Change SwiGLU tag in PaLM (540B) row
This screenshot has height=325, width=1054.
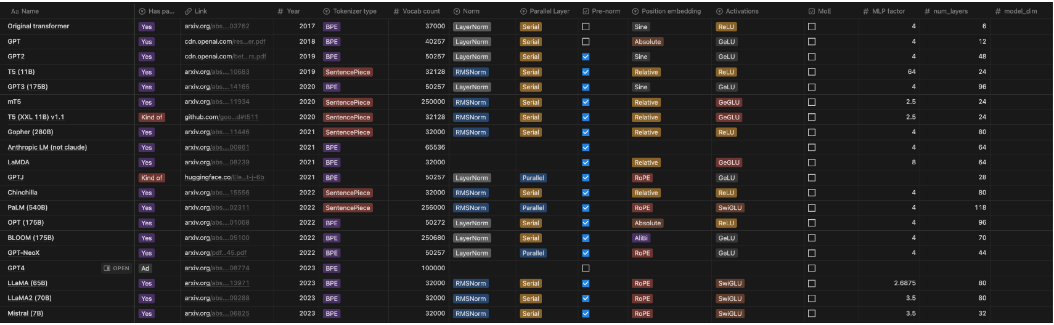pyautogui.click(x=730, y=208)
